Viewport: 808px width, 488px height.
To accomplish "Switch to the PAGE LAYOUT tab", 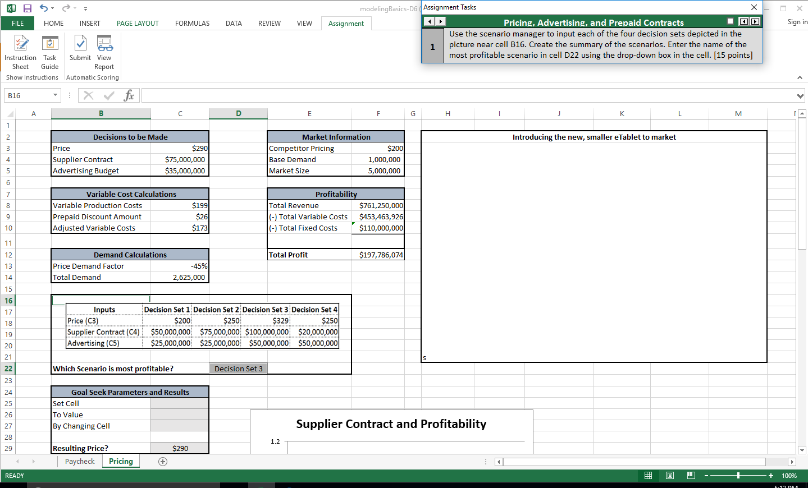I will 138,23.
